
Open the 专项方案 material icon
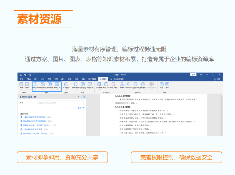(x=36, y=84)
